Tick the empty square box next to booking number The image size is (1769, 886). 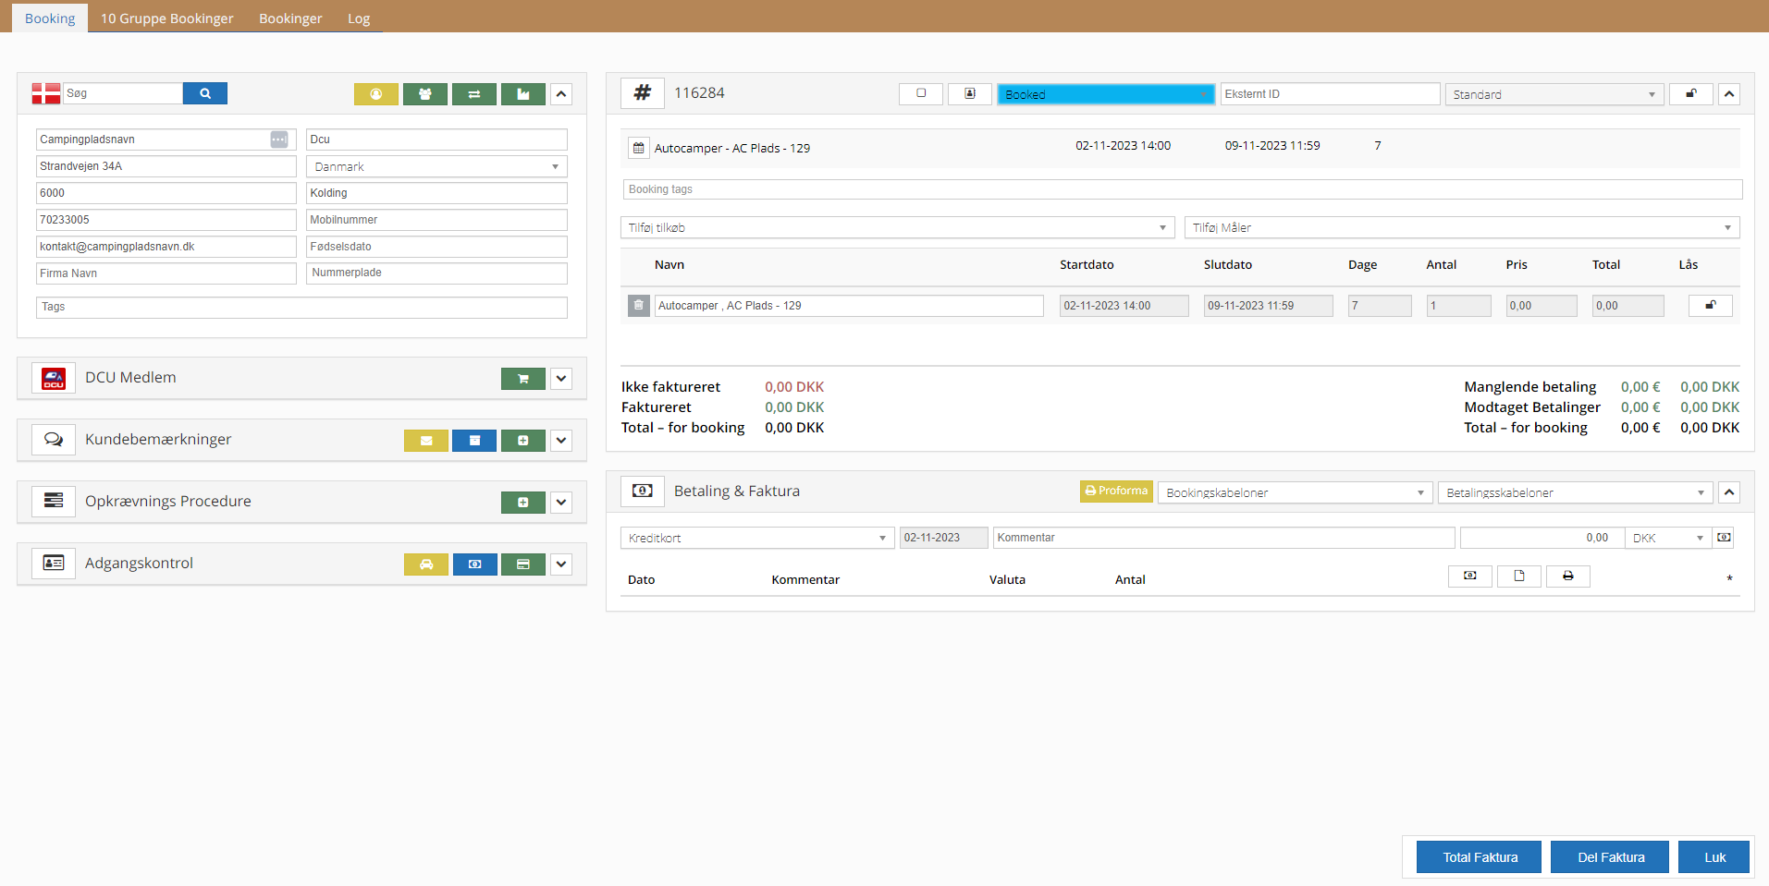[920, 94]
